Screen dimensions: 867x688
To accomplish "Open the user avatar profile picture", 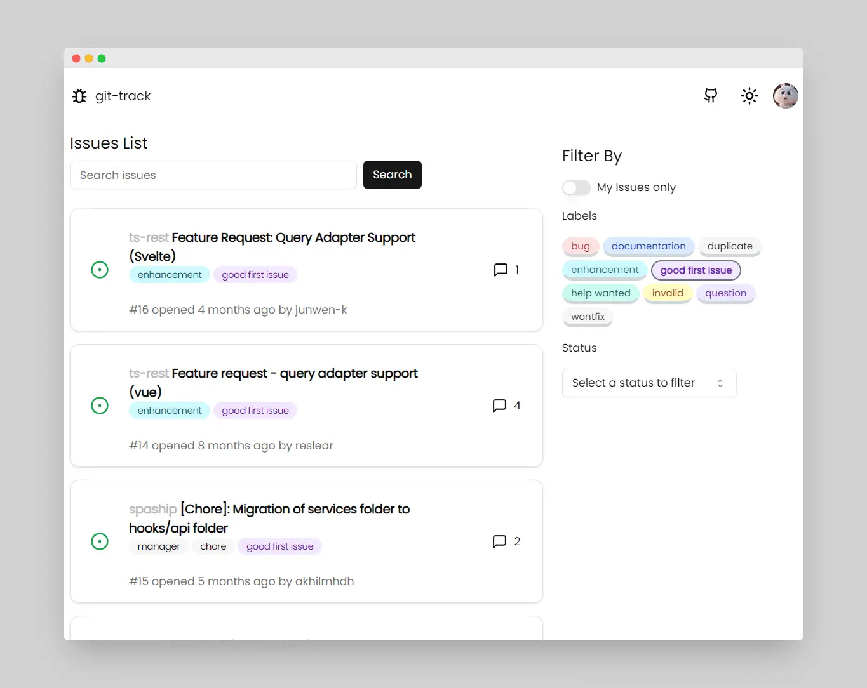I will coord(786,96).
